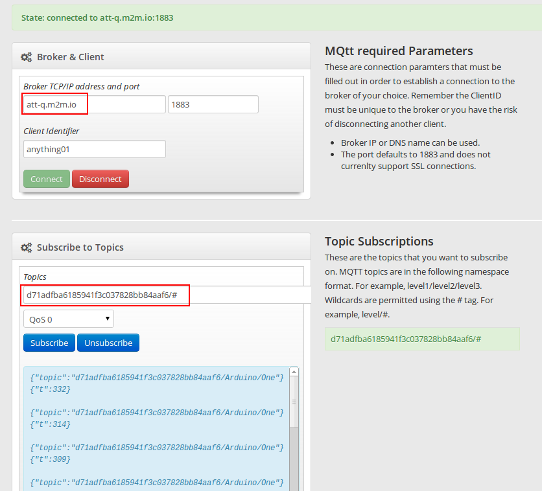Click the blue Subscribe button
The image size is (542, 491).
pos(49,343)
